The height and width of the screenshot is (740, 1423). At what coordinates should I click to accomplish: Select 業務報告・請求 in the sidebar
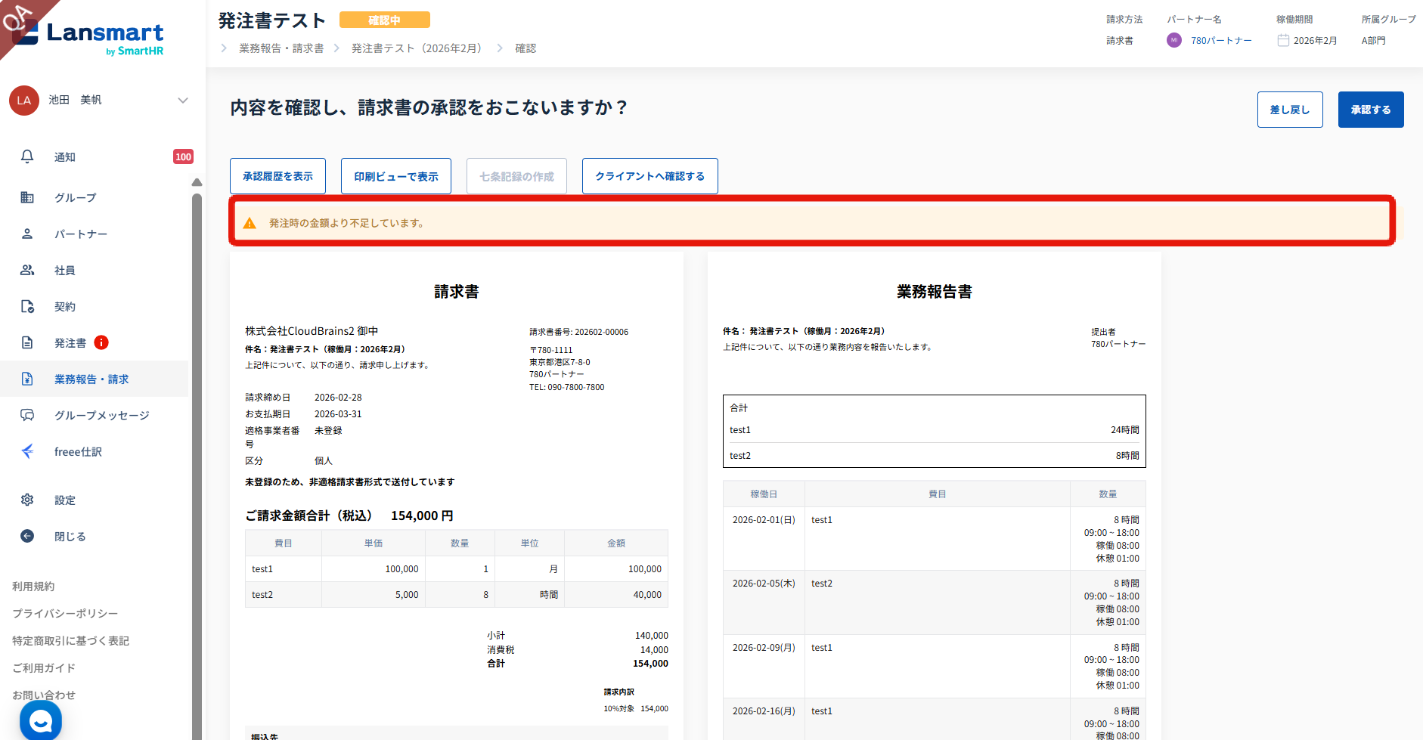coord(91,379)
